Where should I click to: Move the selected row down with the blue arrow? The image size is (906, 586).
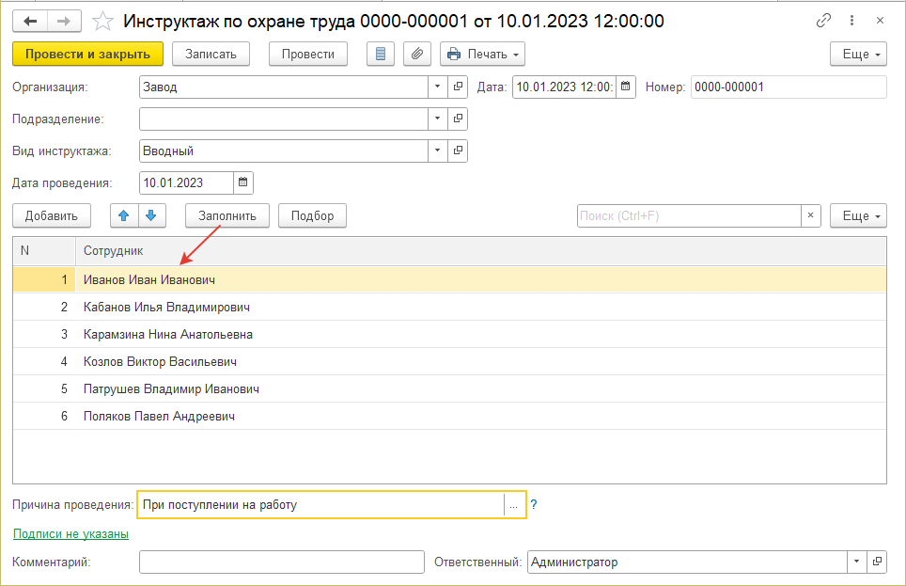click(x=151, y=215)
